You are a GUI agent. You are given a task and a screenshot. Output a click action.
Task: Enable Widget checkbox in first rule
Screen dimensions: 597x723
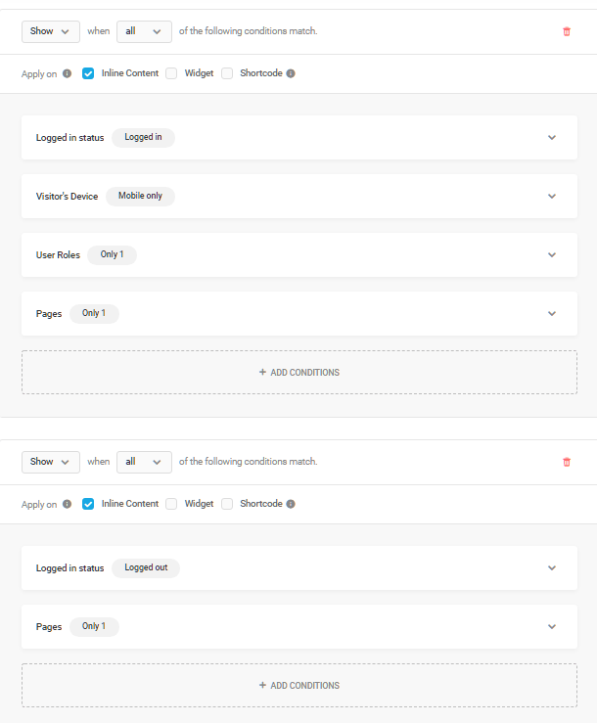click(x=171, y=73)
